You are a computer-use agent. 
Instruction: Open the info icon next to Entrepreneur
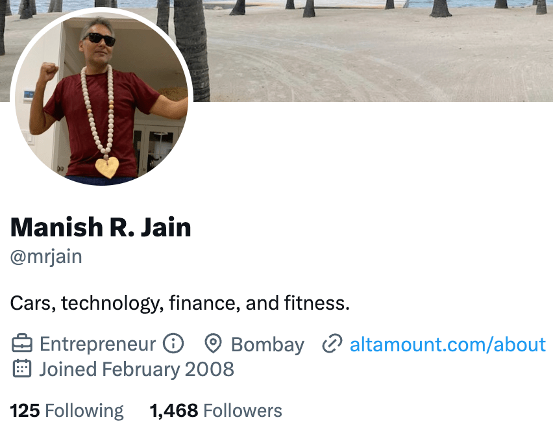173,344
